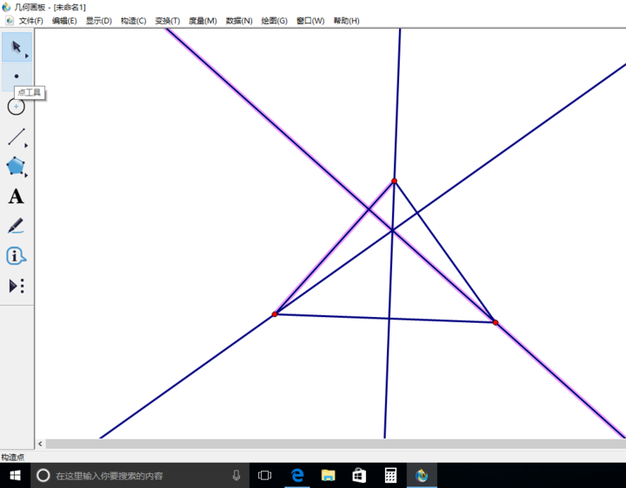The width and height of the screenshot is (626, 488).
Task: Open the 帮助(H) menu
Action: tap(346, 21)
